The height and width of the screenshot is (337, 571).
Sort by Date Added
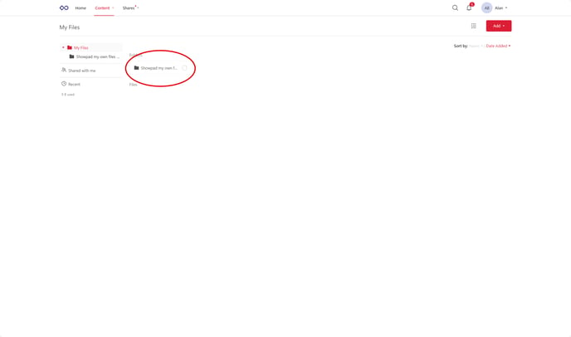(x=498, y=46)
